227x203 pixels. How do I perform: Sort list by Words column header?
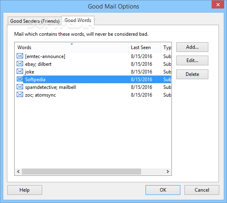(71, 48)
